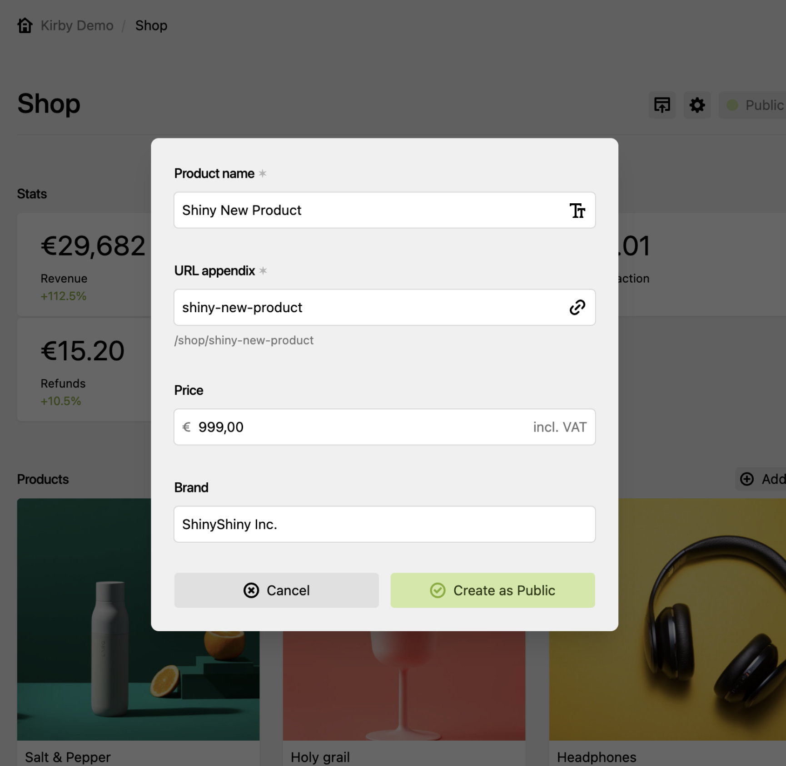Click the title text icon in Product name
The image size is (786, 766).
[x=577, y=210]
